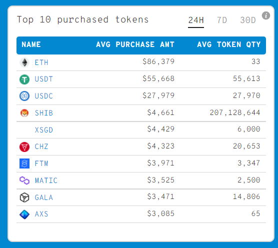Click the NAME column header

[31, 44]
